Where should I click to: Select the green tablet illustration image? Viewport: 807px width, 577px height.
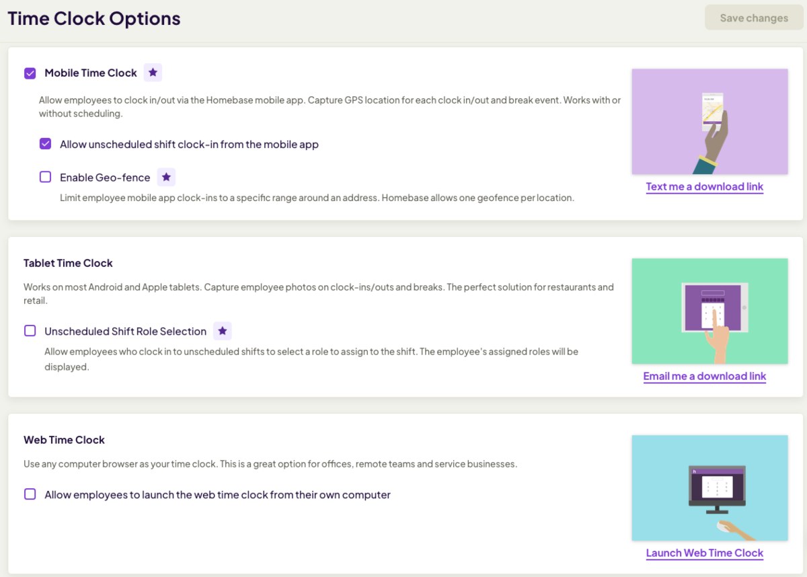pos(709,311)
